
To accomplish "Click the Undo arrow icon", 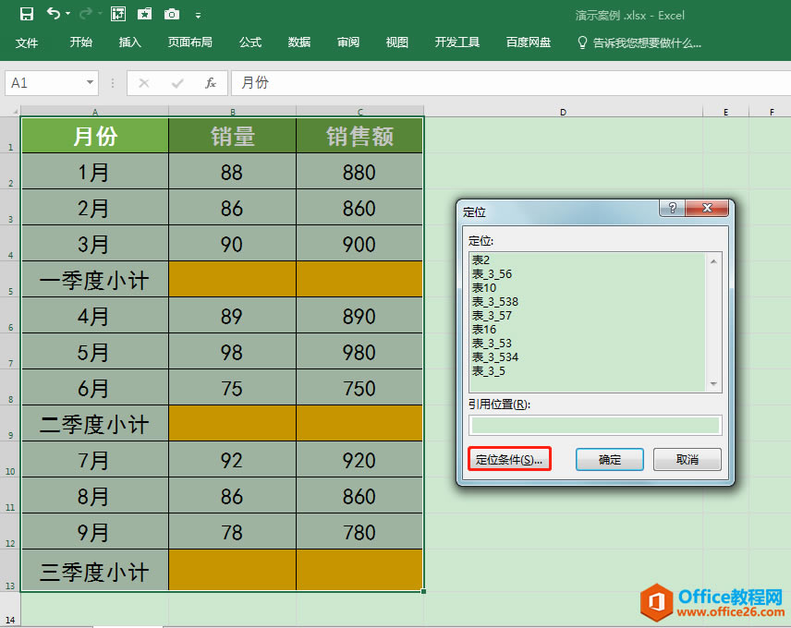I will [x=54, y=14].
